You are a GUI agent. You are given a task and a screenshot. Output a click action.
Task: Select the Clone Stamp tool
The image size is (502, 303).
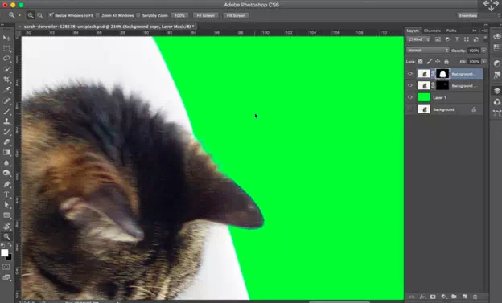(6, 121)
